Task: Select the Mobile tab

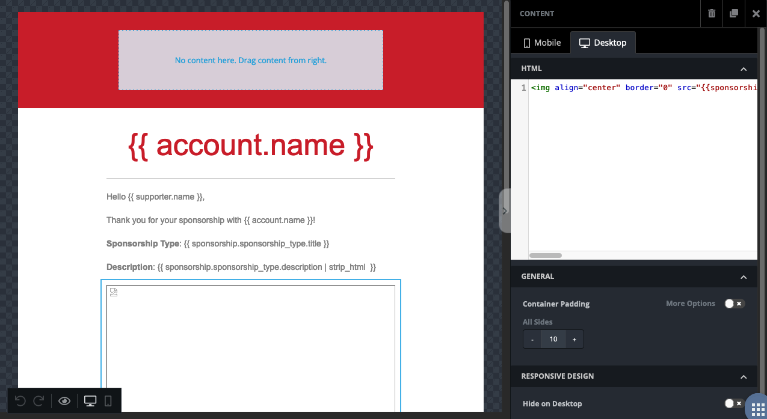Action: pyautogui.click(x=542, y=43)
